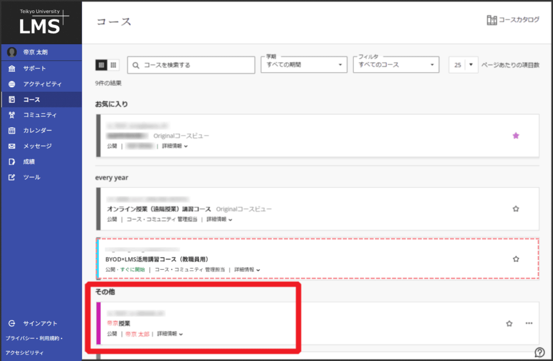Screen dimensions: 553x361
Task: Open options menu for 帝京授業 course
Action: click(x=529, y=323)
